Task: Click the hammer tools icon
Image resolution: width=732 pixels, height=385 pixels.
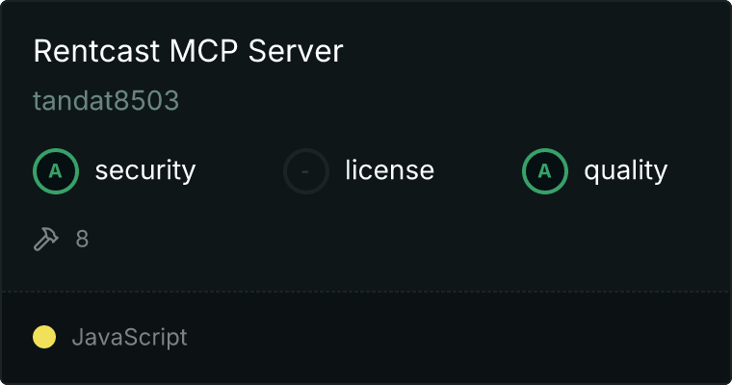Action: point(46,239)
